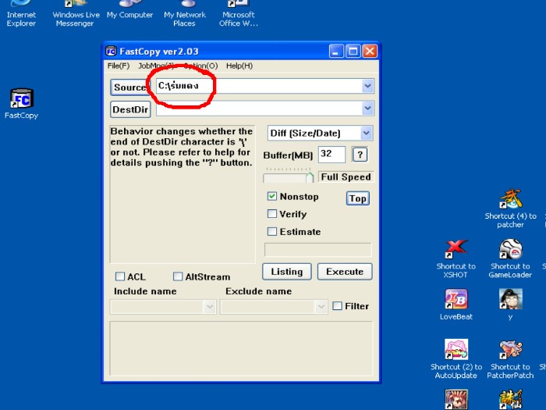Click the Source button
The height and width of the screenshot is (410, 546).
coord(130,87)
